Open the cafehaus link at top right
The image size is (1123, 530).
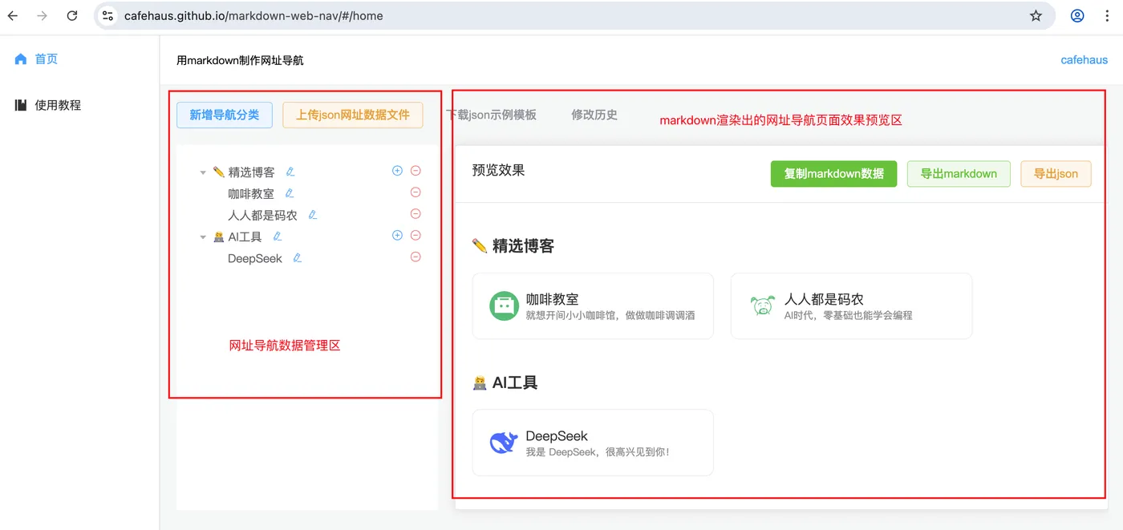pos(1084,60)
